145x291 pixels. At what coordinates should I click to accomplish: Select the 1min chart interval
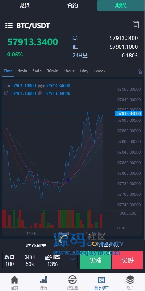click(22, 71)
